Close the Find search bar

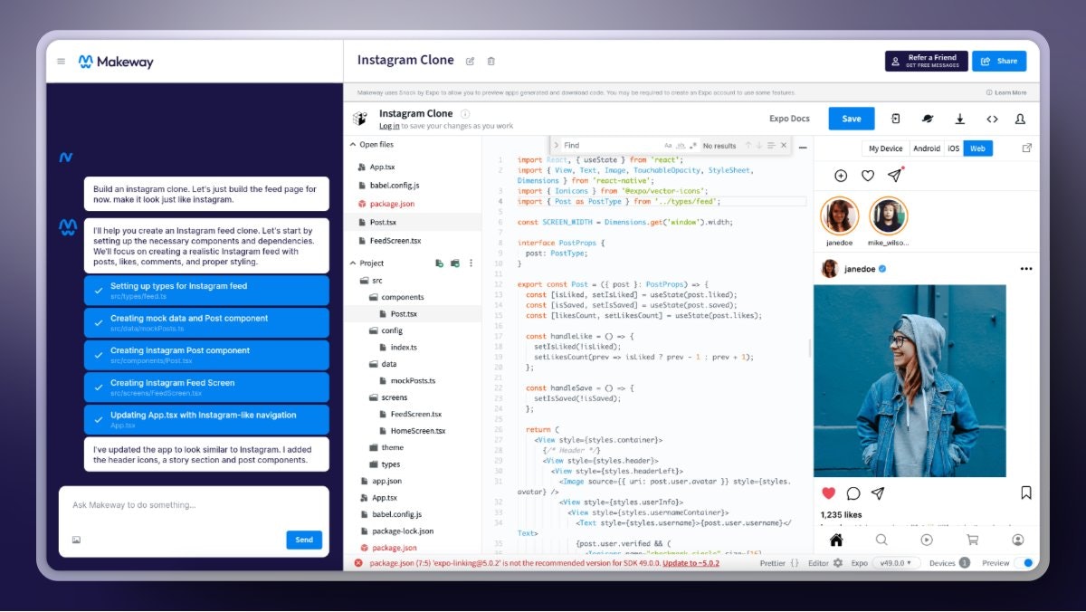tap(784, 146)
